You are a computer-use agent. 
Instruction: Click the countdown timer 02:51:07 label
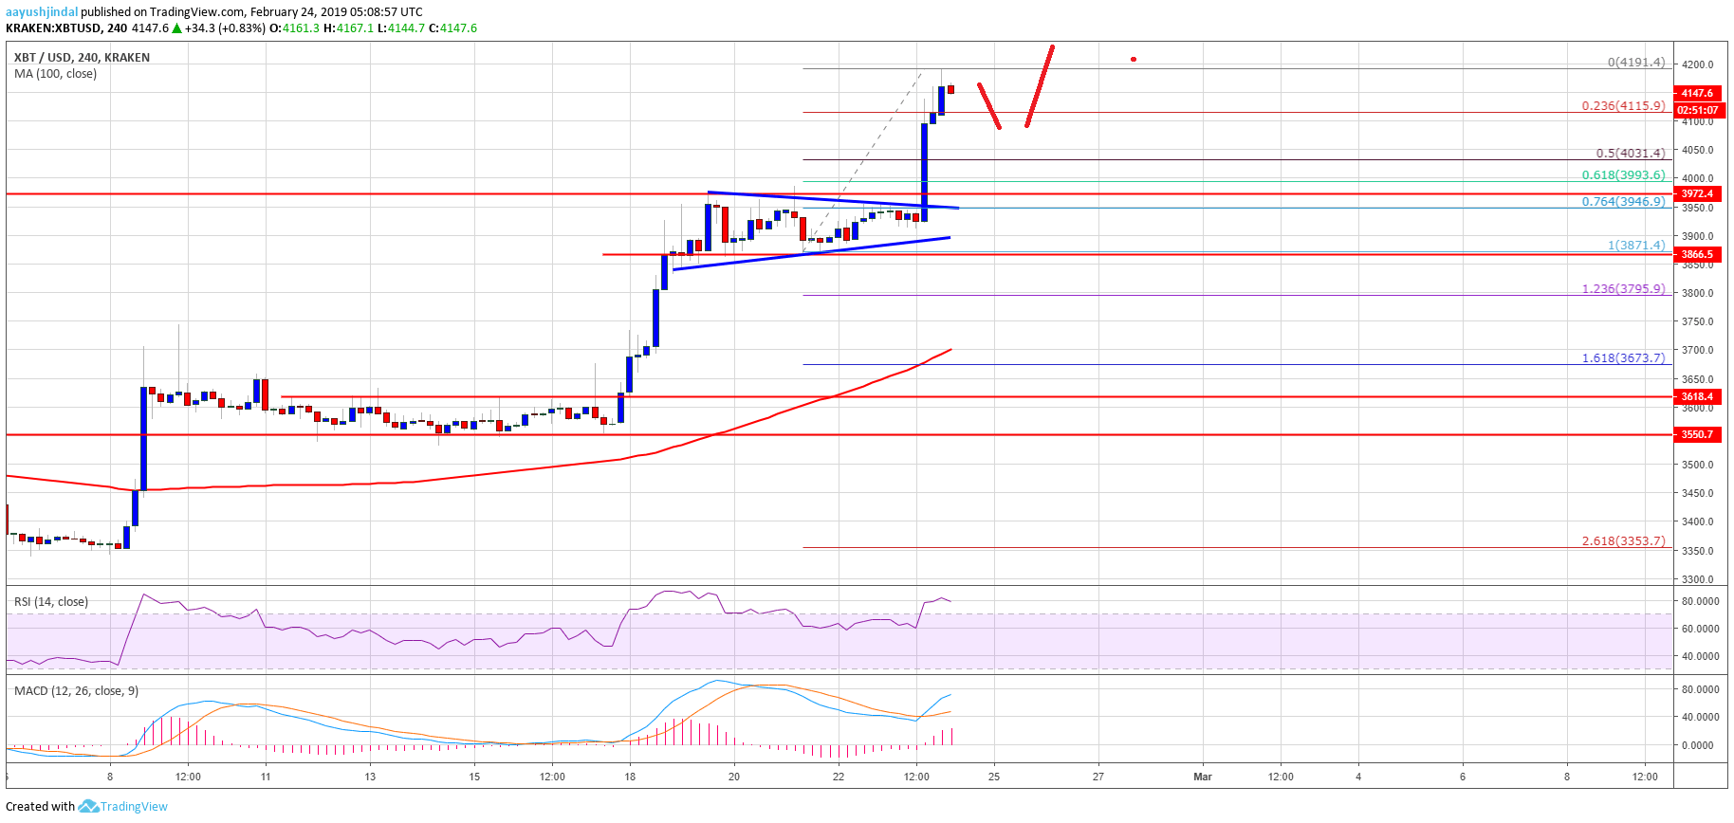(x=1697, y=110)
